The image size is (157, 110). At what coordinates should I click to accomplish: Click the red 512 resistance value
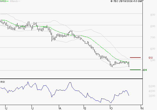pos(150,58)
